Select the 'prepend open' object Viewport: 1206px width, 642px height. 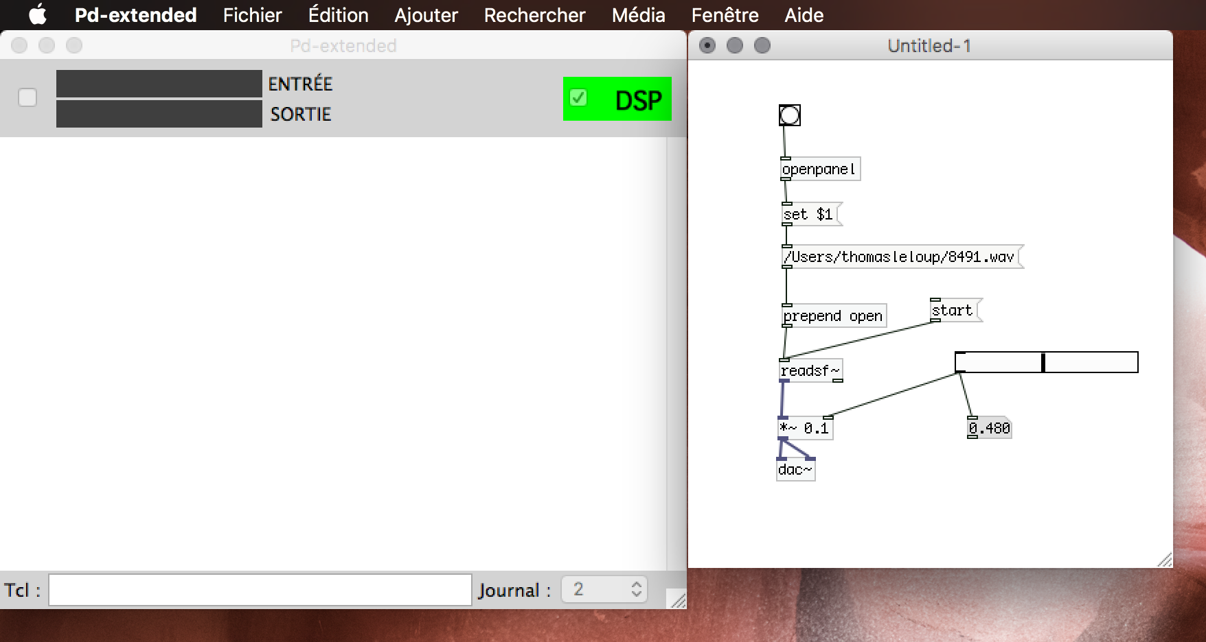coord(833,316)
